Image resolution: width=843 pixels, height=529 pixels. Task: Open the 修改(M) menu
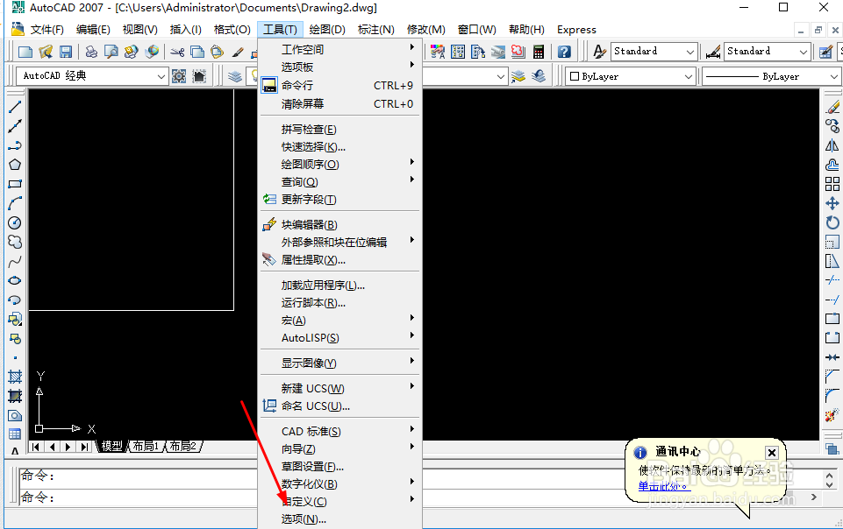point(426,30)
